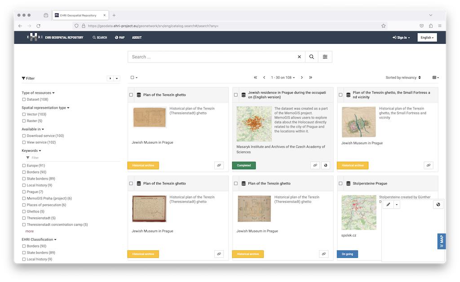Screen dimensions: 460x282
Task: Open the Stolpersteine Prague map thumbnail
Action: click(359, 212)
